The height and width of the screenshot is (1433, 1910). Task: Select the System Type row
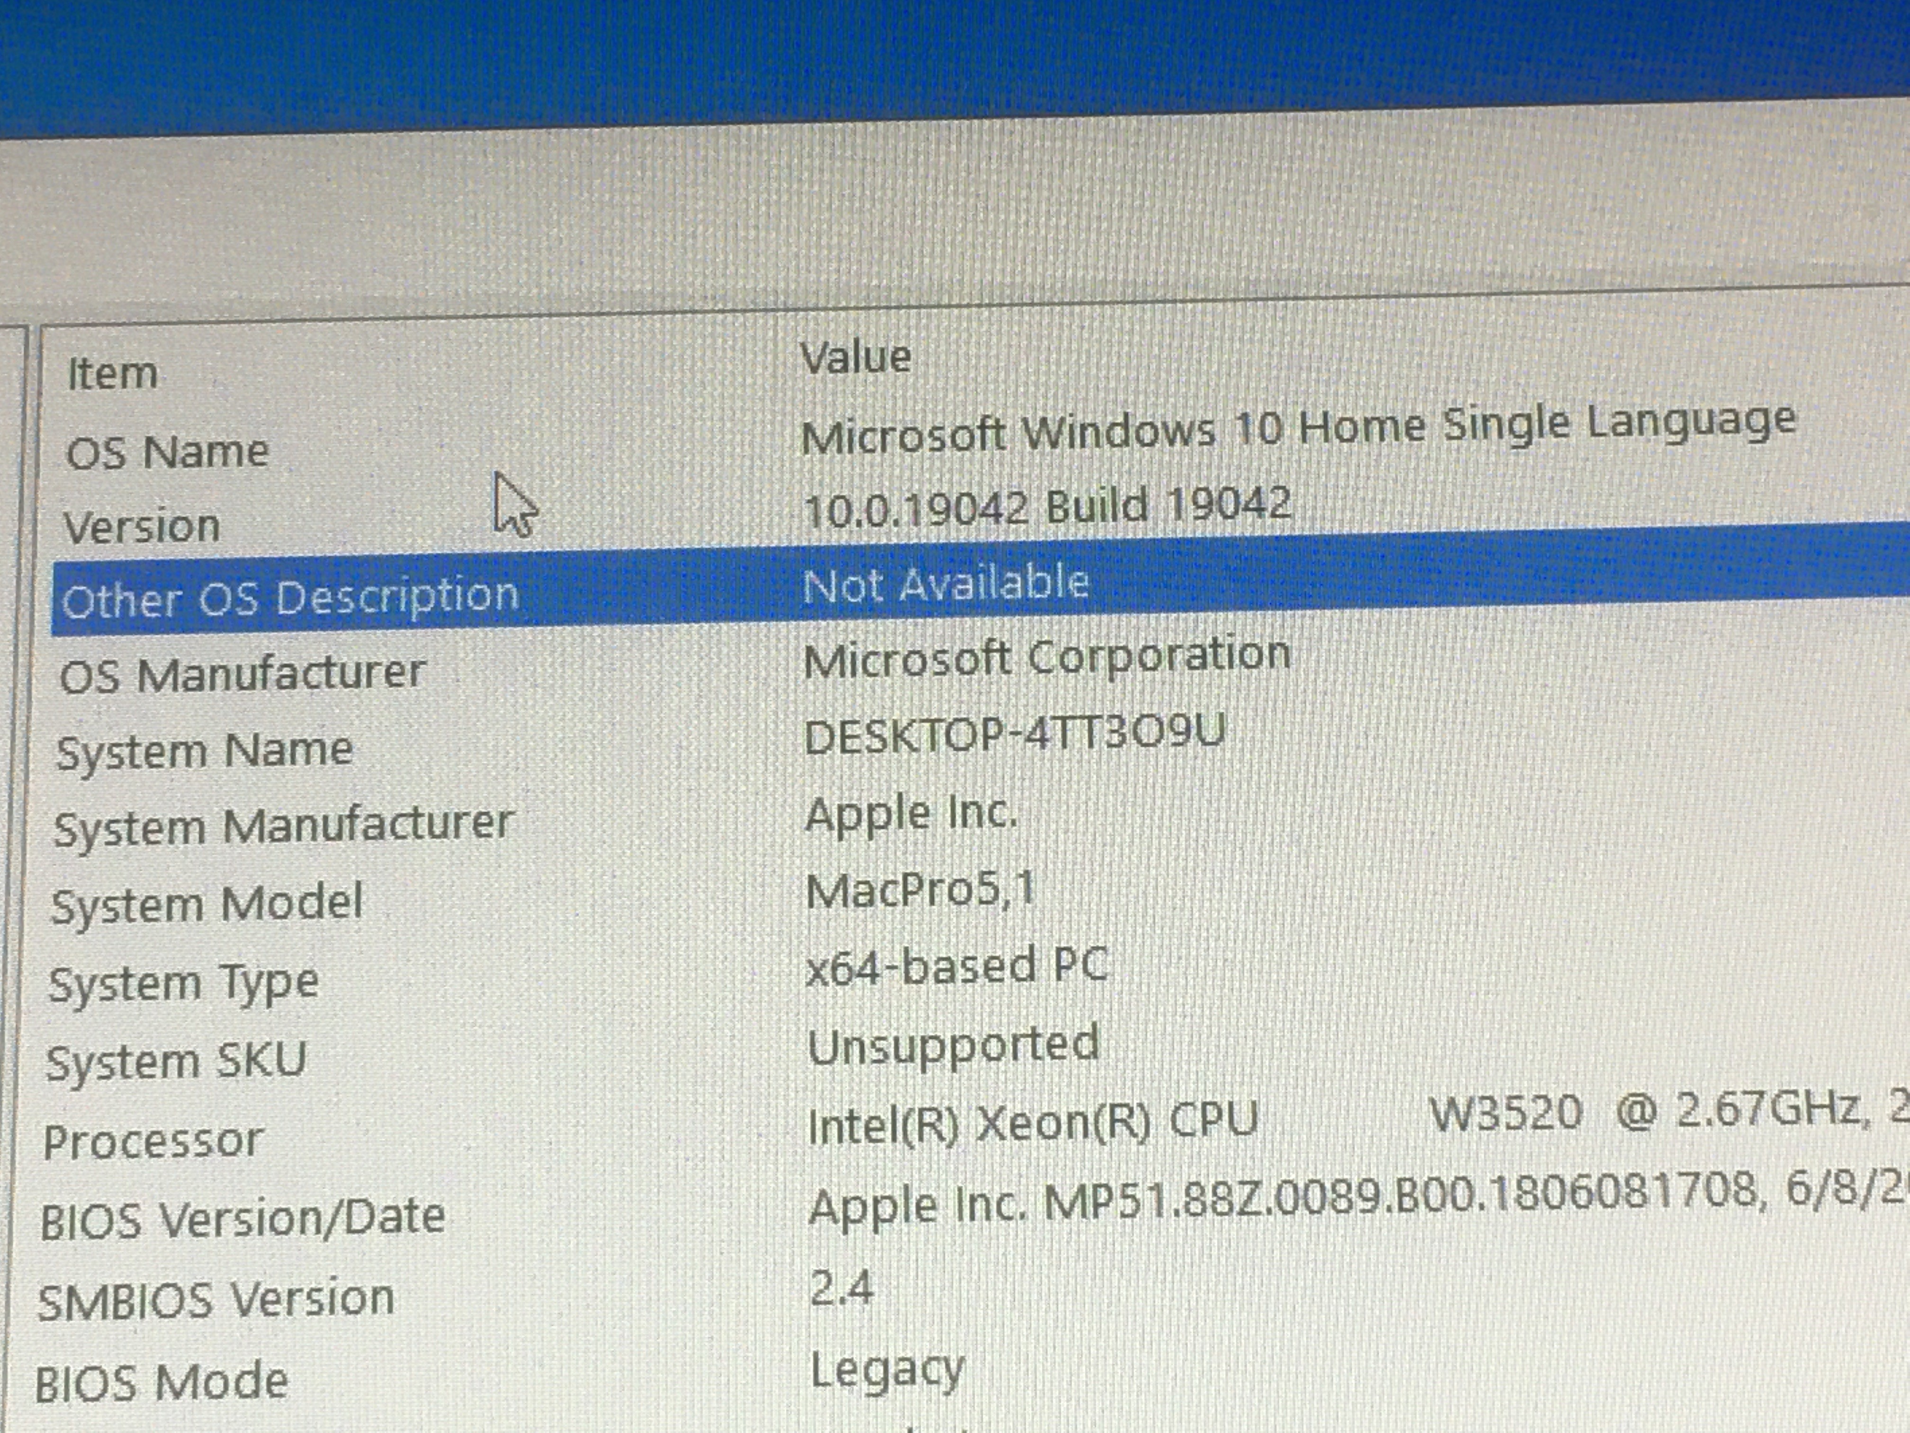pyautogui.click(x=184, y=983)
